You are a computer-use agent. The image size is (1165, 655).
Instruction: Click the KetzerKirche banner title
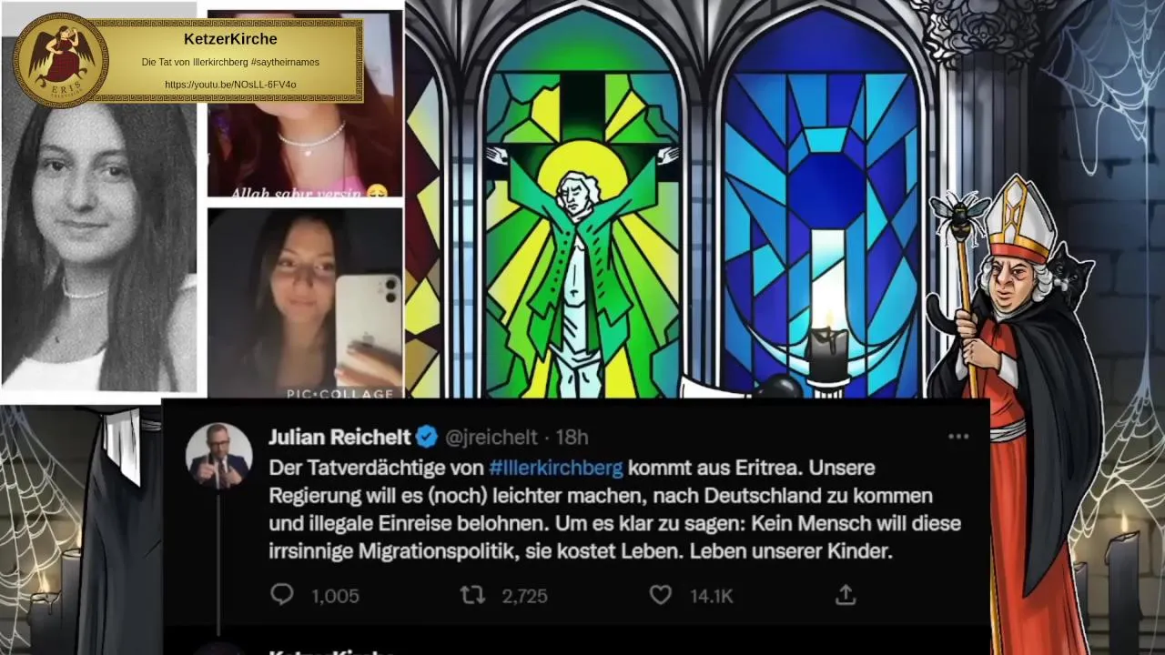230,39
